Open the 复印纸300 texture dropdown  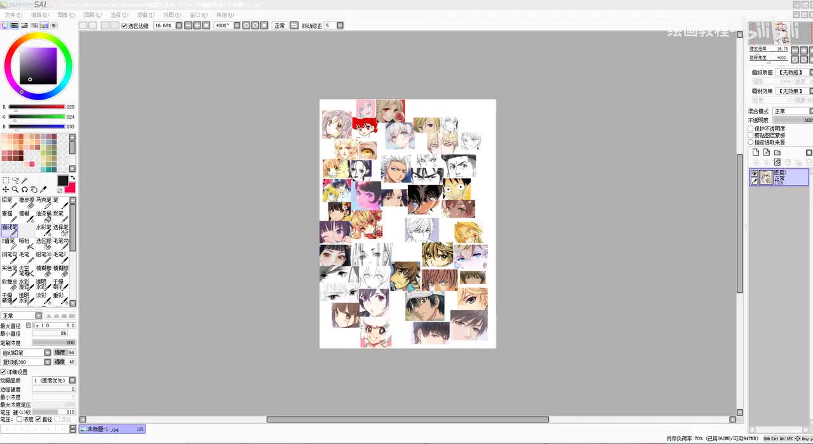point(48,362)
